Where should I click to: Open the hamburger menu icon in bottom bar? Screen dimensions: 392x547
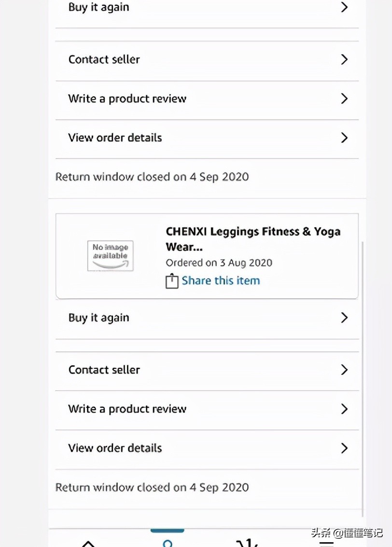point(326,543)
